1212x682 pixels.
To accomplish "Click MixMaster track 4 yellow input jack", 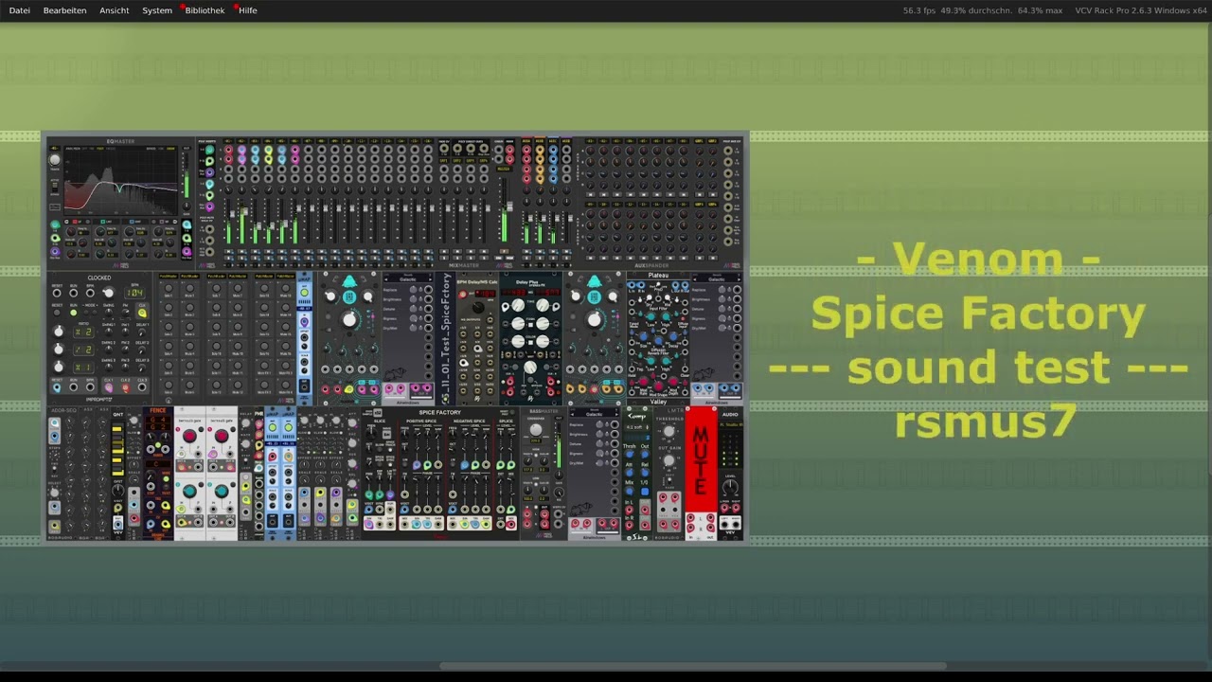I will point(268,150).
